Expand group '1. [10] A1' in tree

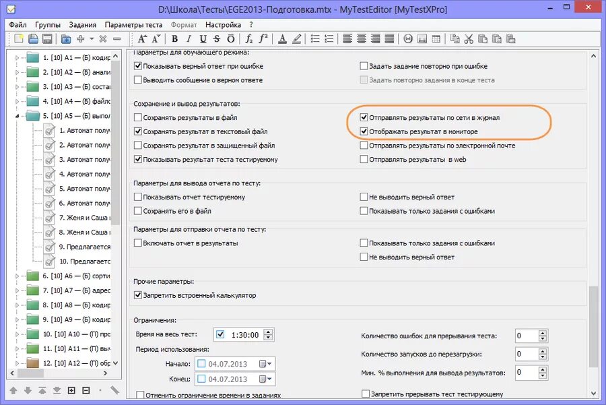[x=17, y=58]
